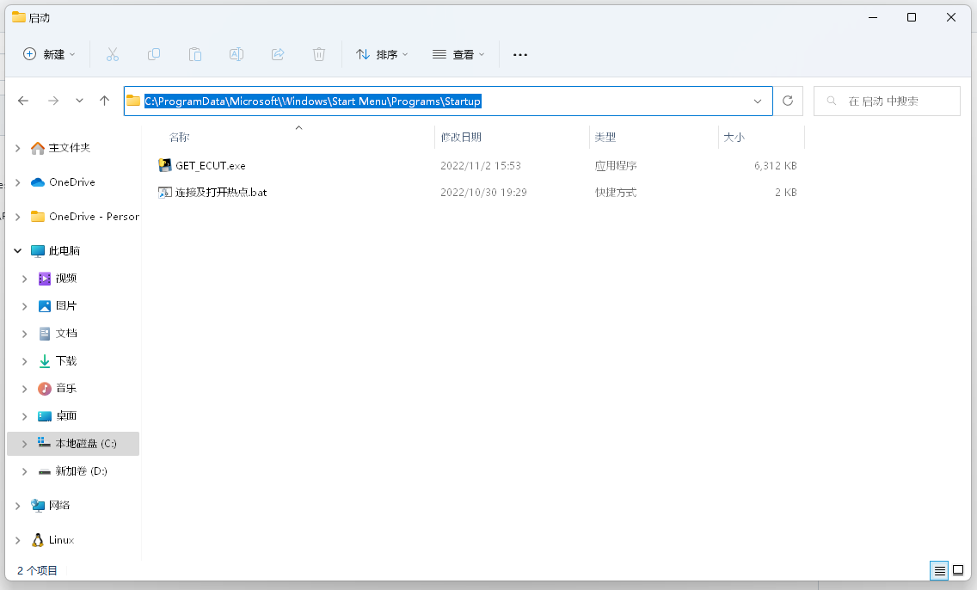Open the 查看 dropdown
The width and height of the screenshot is (977, 590).
(x=458, y=54)
